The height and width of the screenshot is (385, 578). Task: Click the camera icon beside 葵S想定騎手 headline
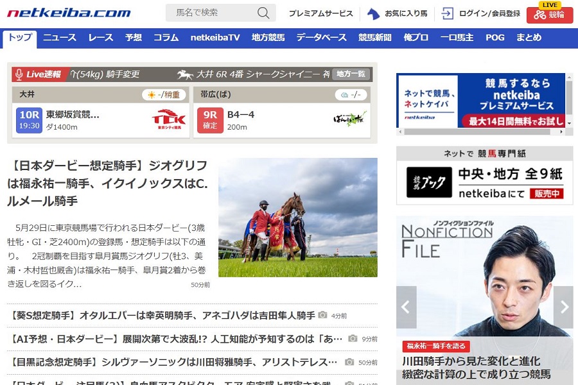pyautogui.click(x=322, y=315)
